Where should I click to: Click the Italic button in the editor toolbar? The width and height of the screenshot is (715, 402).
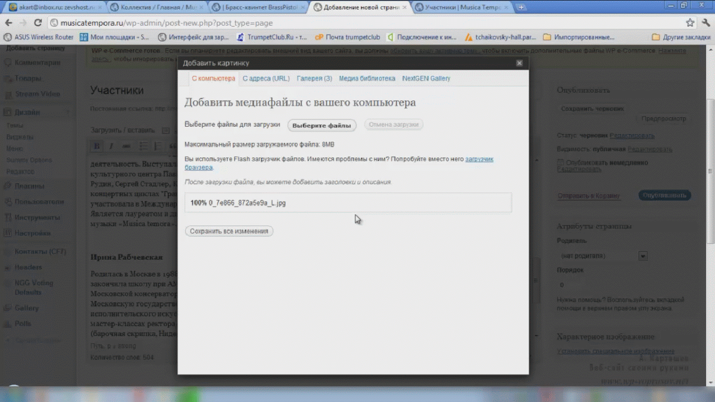pyautogui.click(x=111, y=146)
